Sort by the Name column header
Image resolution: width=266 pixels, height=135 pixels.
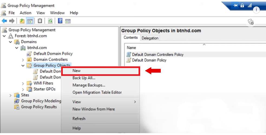click(131, 48)
